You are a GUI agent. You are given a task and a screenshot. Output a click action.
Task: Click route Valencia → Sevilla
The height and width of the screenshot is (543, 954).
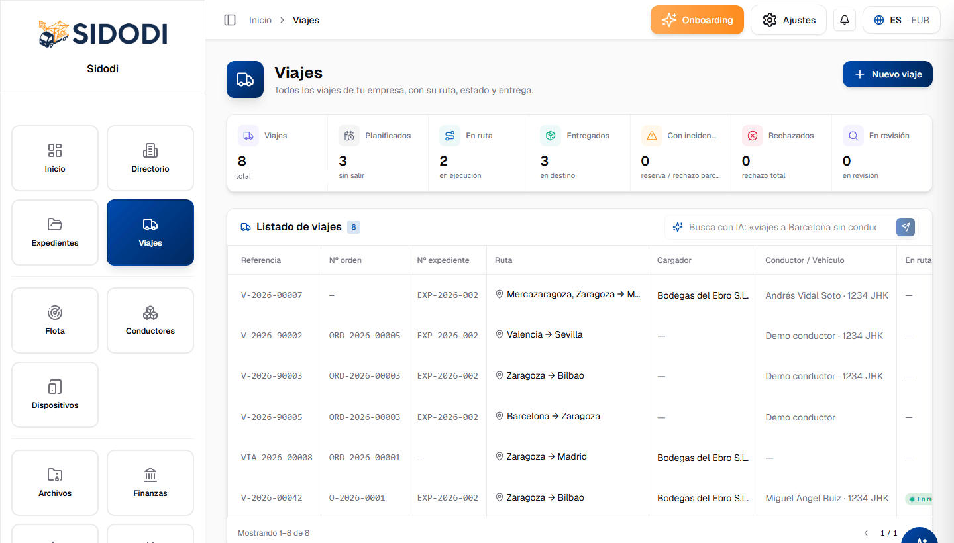[x=545, y=335]
